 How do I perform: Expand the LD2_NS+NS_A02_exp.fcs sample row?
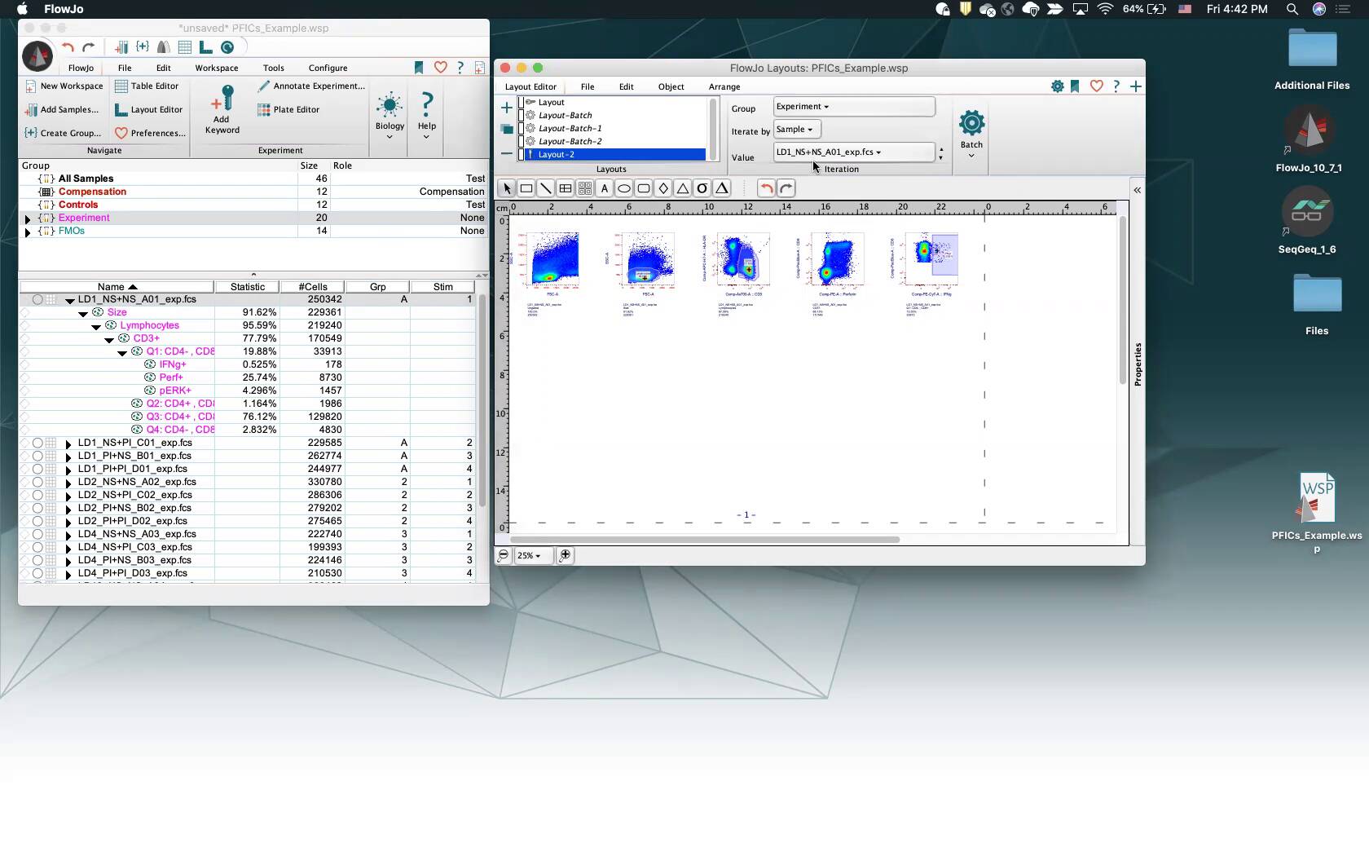(x=68, y=483)
